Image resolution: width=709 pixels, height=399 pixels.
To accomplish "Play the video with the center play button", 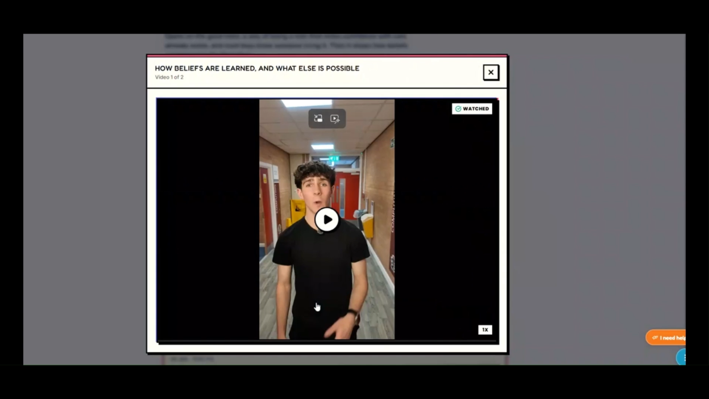I will [x=327, y=219].
